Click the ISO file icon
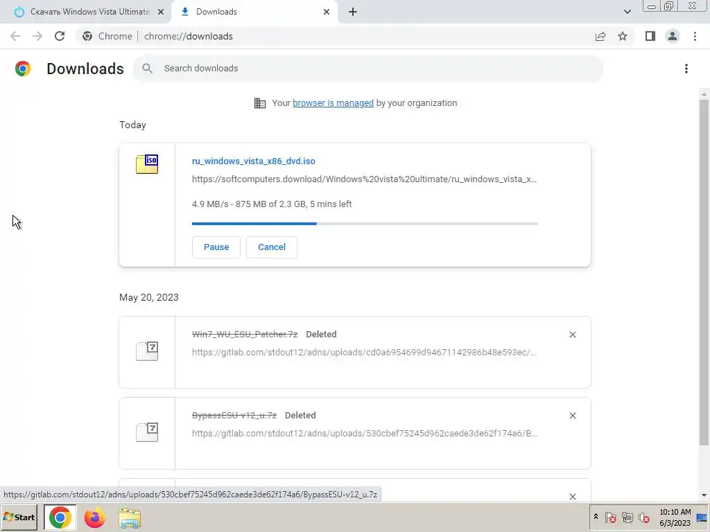 click(x=147, y=164)
